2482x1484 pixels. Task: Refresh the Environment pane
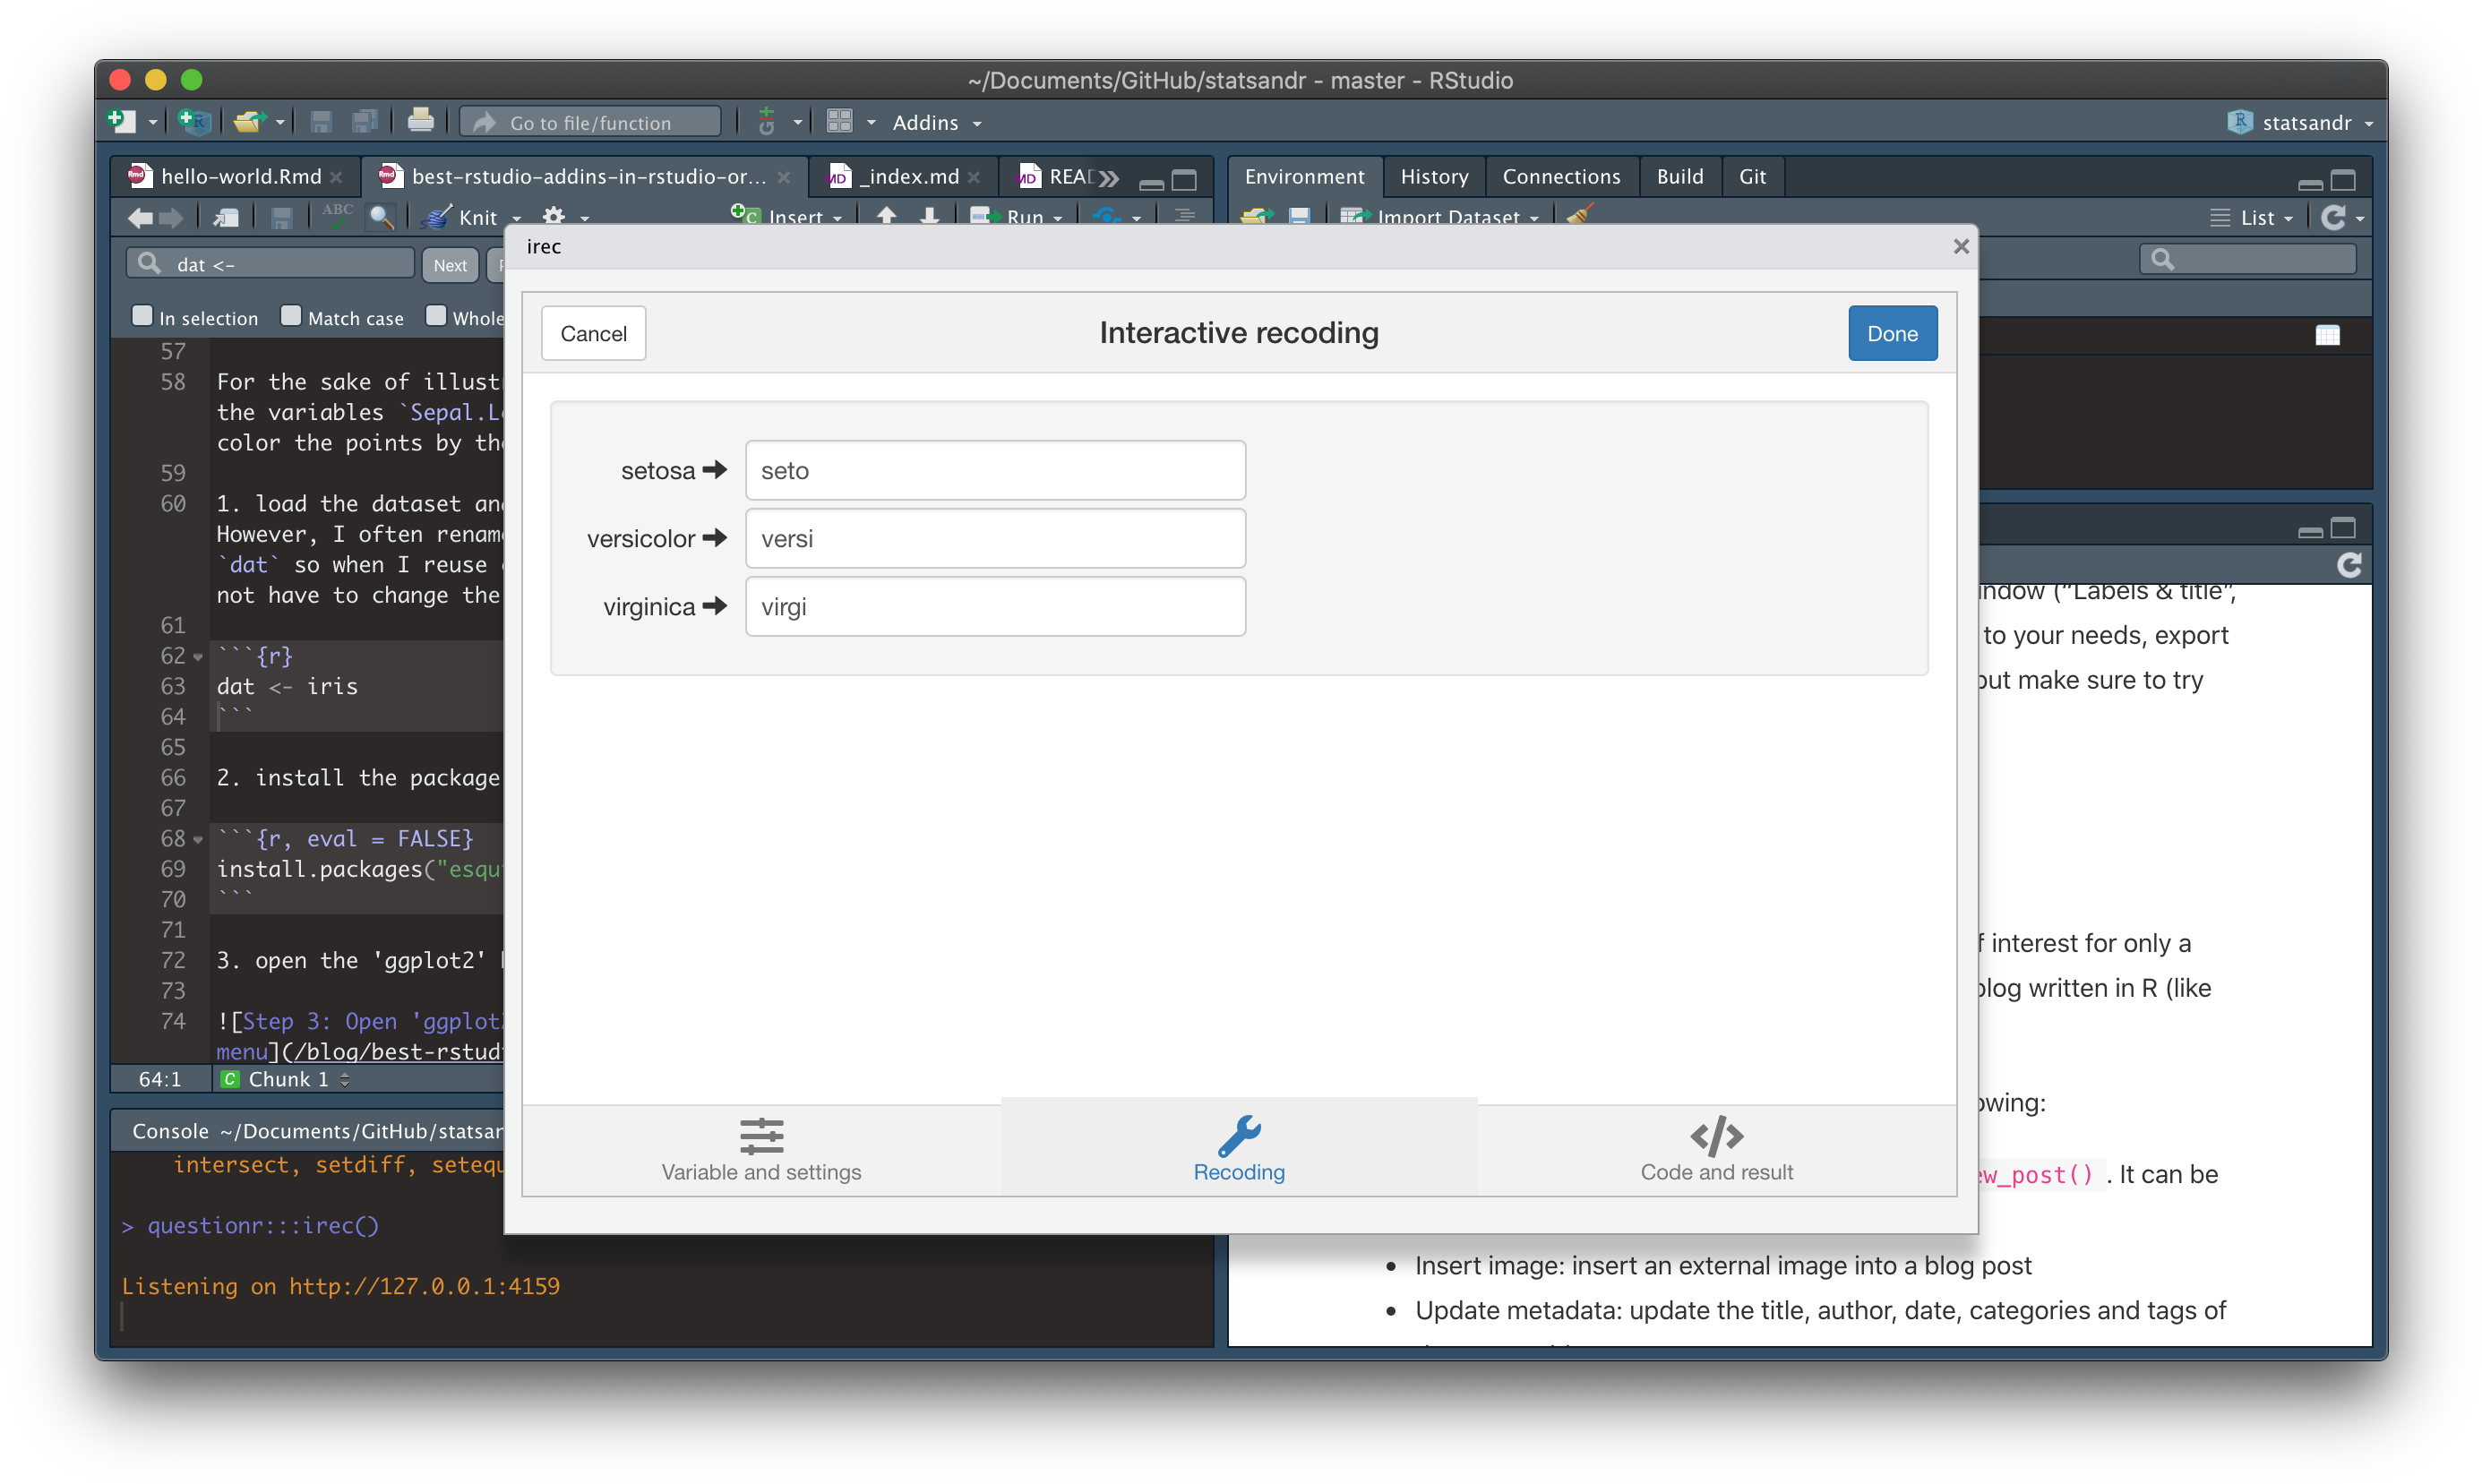coord(2332,217)
